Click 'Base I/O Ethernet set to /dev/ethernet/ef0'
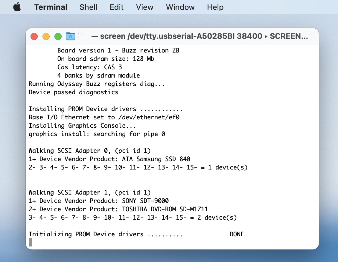 [104, 117]
